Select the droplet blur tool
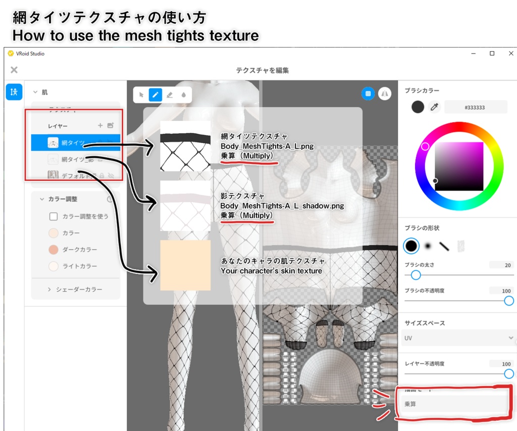Screen dimensions: 517x431 coord(183,94)
